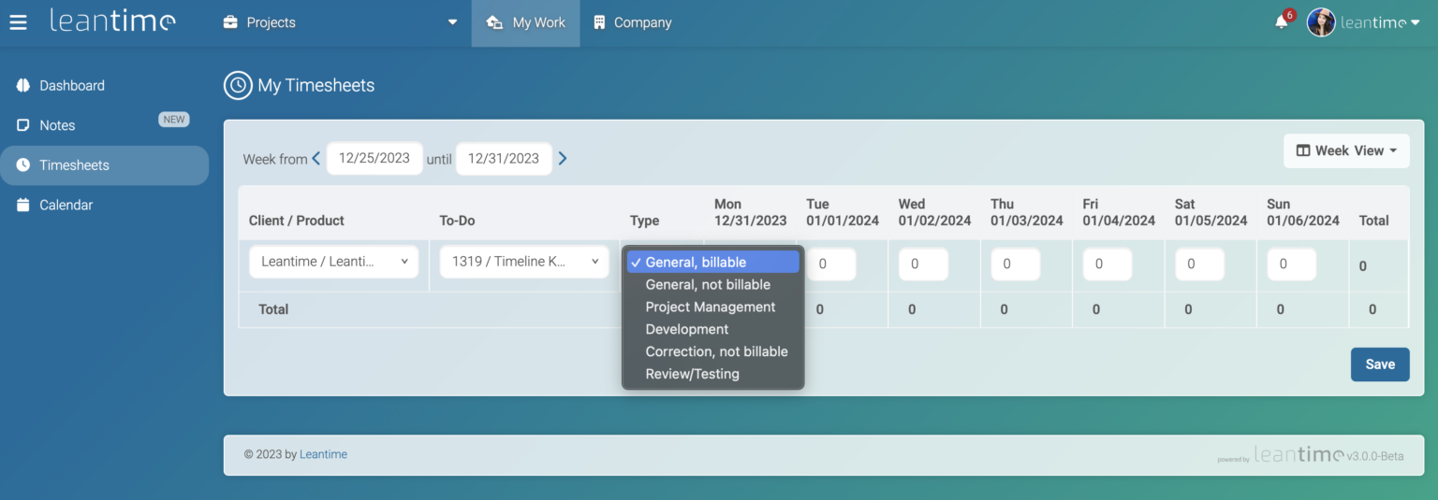Click the v3.0.0-Beta version text
The width and height of the screenshot is (1438, 500).
1375,455
